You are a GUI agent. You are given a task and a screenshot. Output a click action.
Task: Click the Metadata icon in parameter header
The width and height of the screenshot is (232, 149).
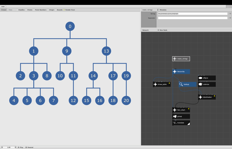[158, 10]
